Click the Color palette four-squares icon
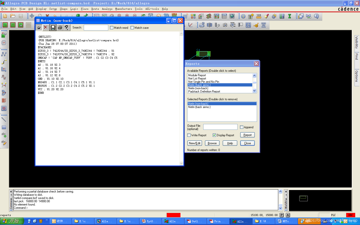This screenshot has height=225, width=360. (x=193, y=16)
